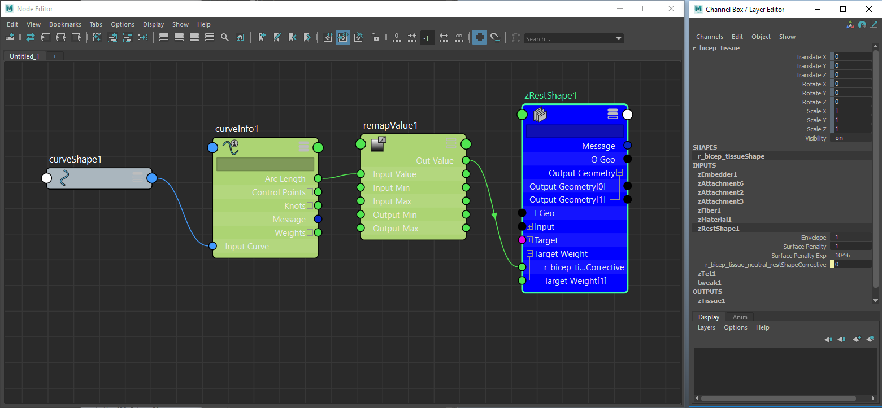Image resolution: width=882 pixels, height=408 pixels.
Task: Click the grid snapping magnet icon
Action: click(495, 38)
